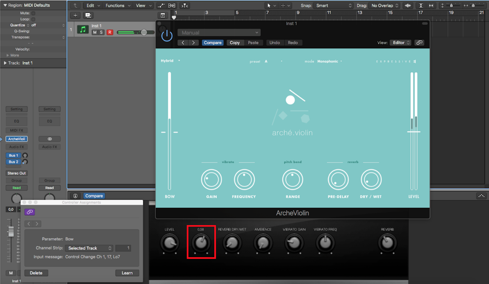Open the Edit menu
This screenshot has width=489, height=284.
(x=93, y=6)
